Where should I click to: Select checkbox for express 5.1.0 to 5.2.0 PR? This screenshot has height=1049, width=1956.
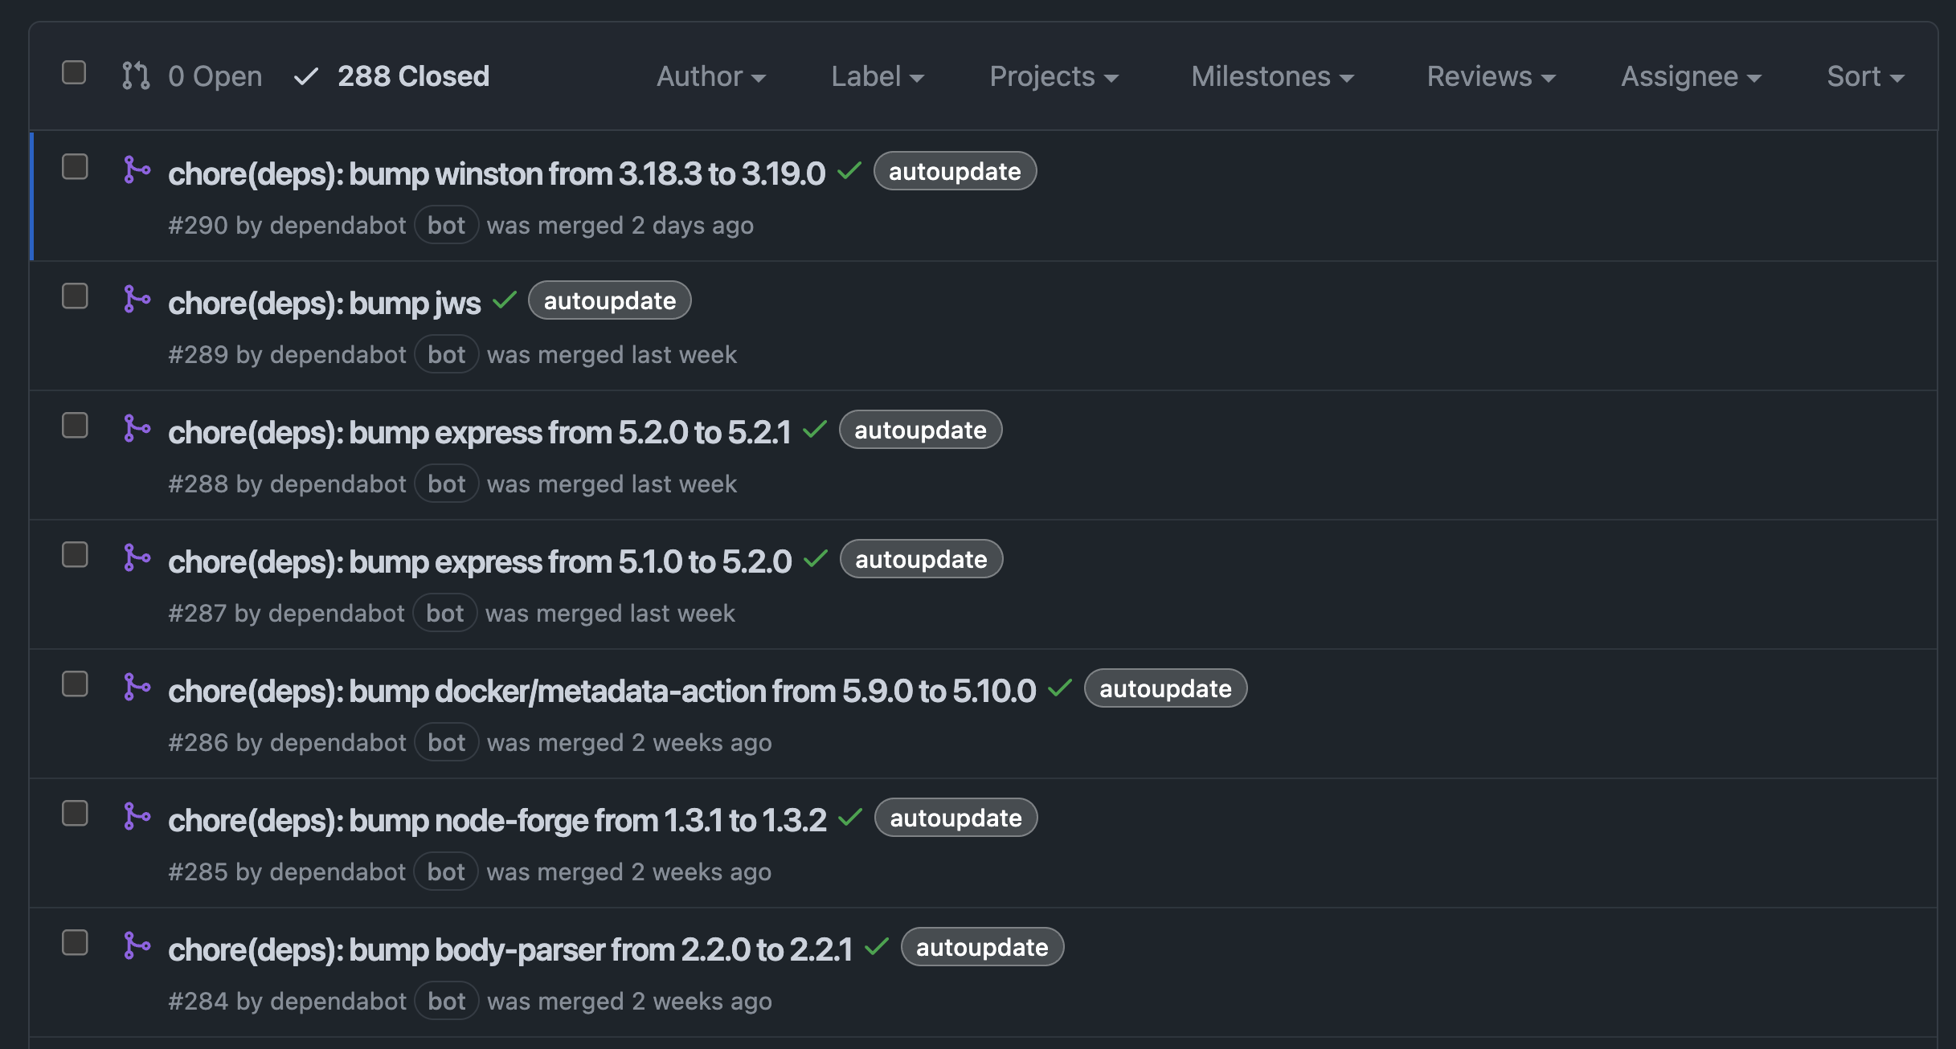75,555
